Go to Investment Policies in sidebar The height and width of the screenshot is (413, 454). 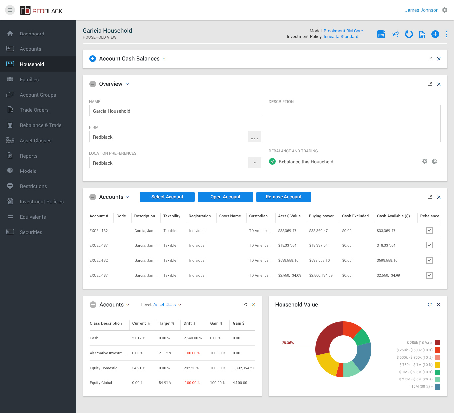coord(42,202)
